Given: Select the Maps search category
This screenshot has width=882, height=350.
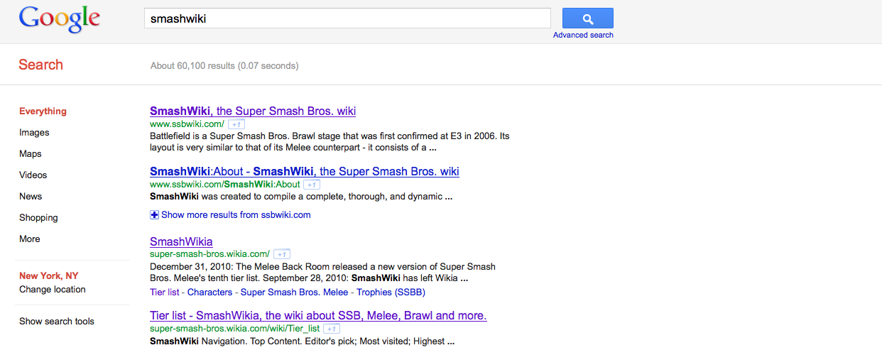Looking at the screenshot, I should tap(31, 154).
